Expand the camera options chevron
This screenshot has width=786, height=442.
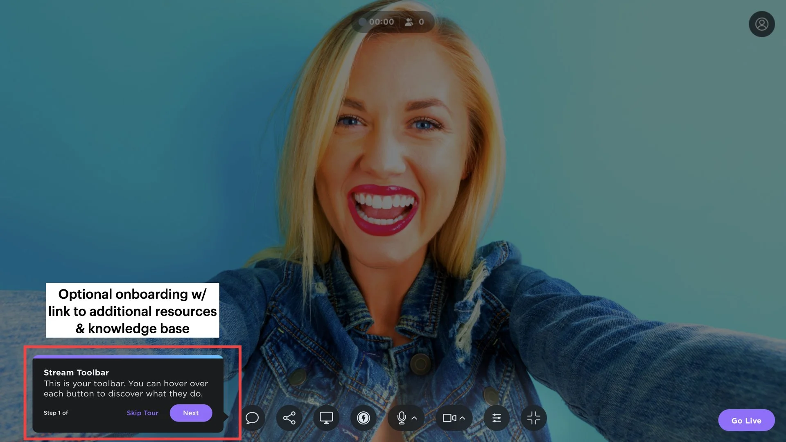(463, 418)
